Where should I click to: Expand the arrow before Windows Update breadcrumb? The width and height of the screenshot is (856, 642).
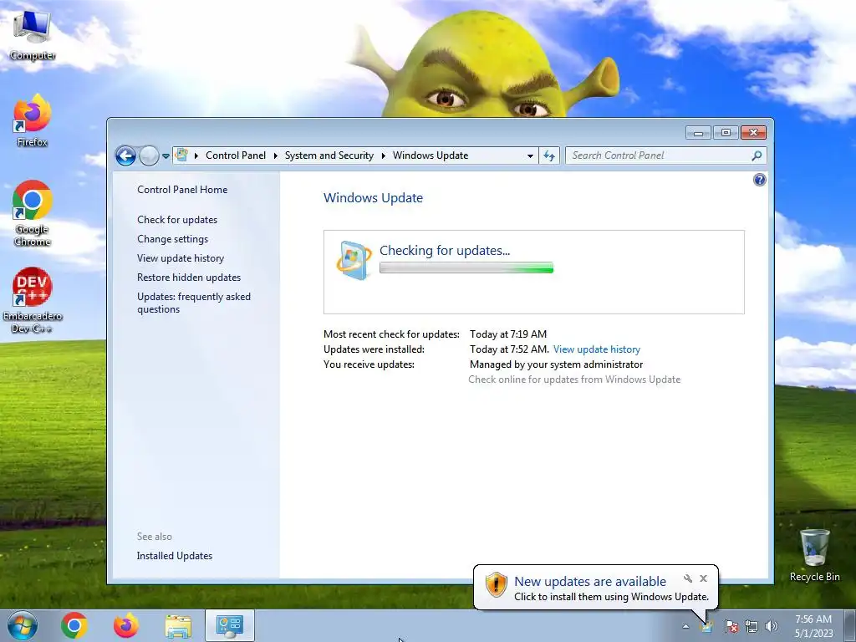tap(383, 155)
